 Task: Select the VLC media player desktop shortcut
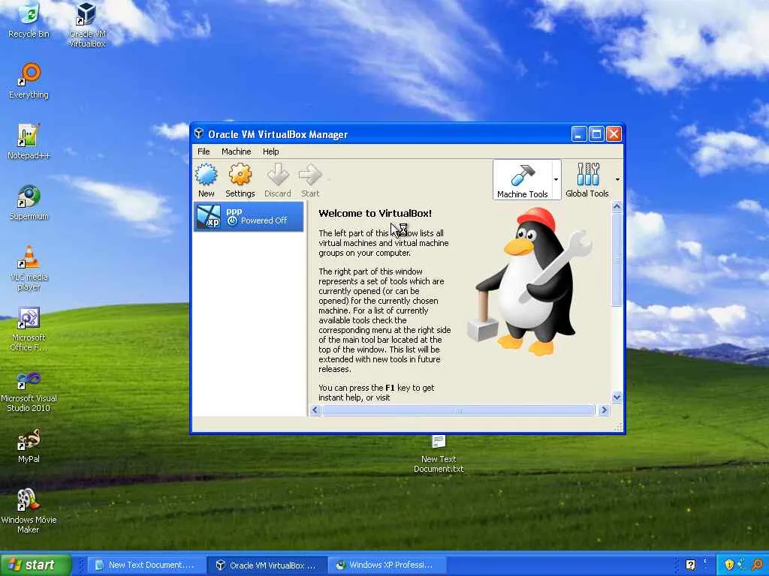tap(29, 268)
